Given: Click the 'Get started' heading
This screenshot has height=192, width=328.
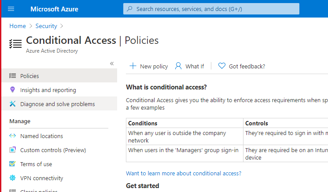Looking at the screenshot, I should click(x=143, y=186).
